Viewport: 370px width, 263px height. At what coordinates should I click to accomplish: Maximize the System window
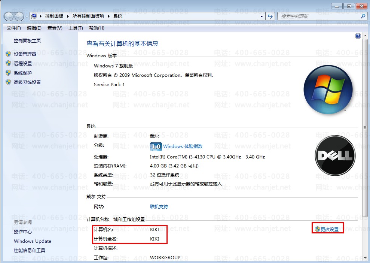pos(349,6)
